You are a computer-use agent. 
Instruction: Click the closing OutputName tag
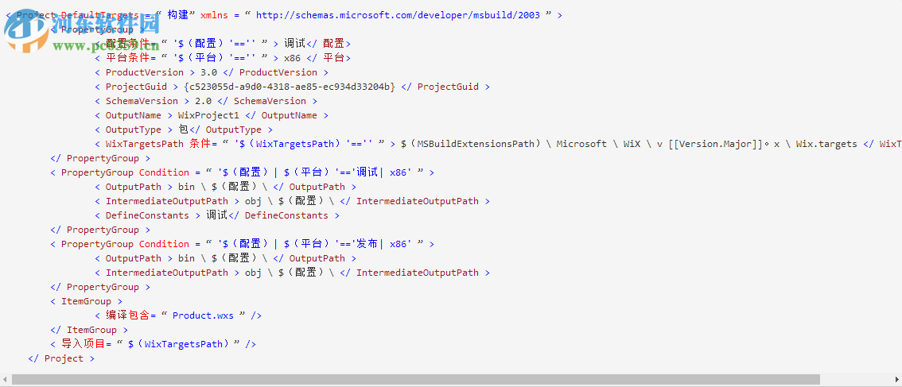[286, 115]
